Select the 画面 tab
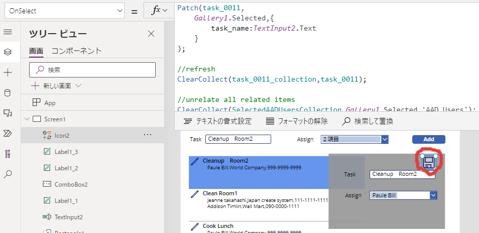This screenshot has height=233, width=479. click(36, 50)
